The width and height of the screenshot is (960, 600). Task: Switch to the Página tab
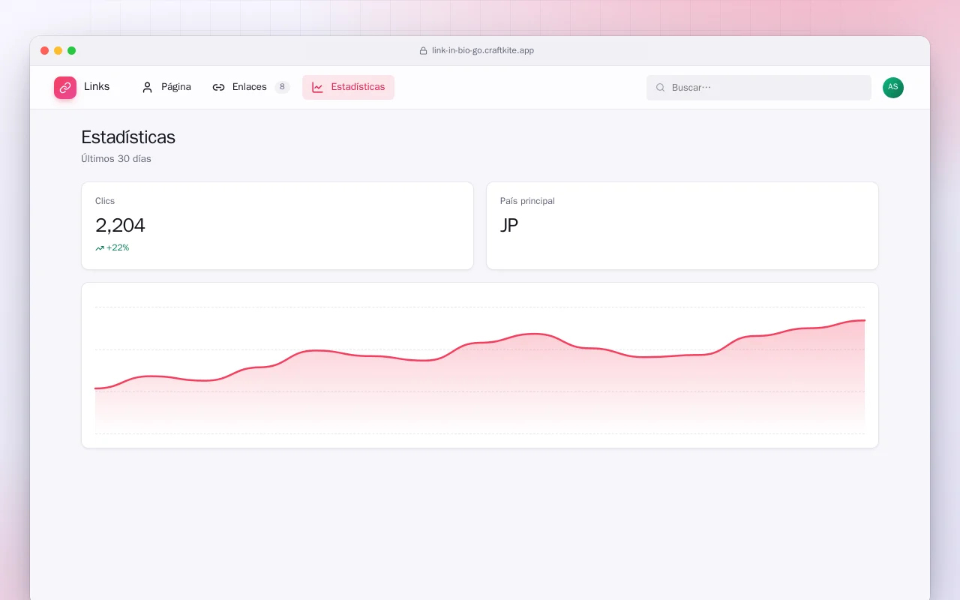point(166,87)
